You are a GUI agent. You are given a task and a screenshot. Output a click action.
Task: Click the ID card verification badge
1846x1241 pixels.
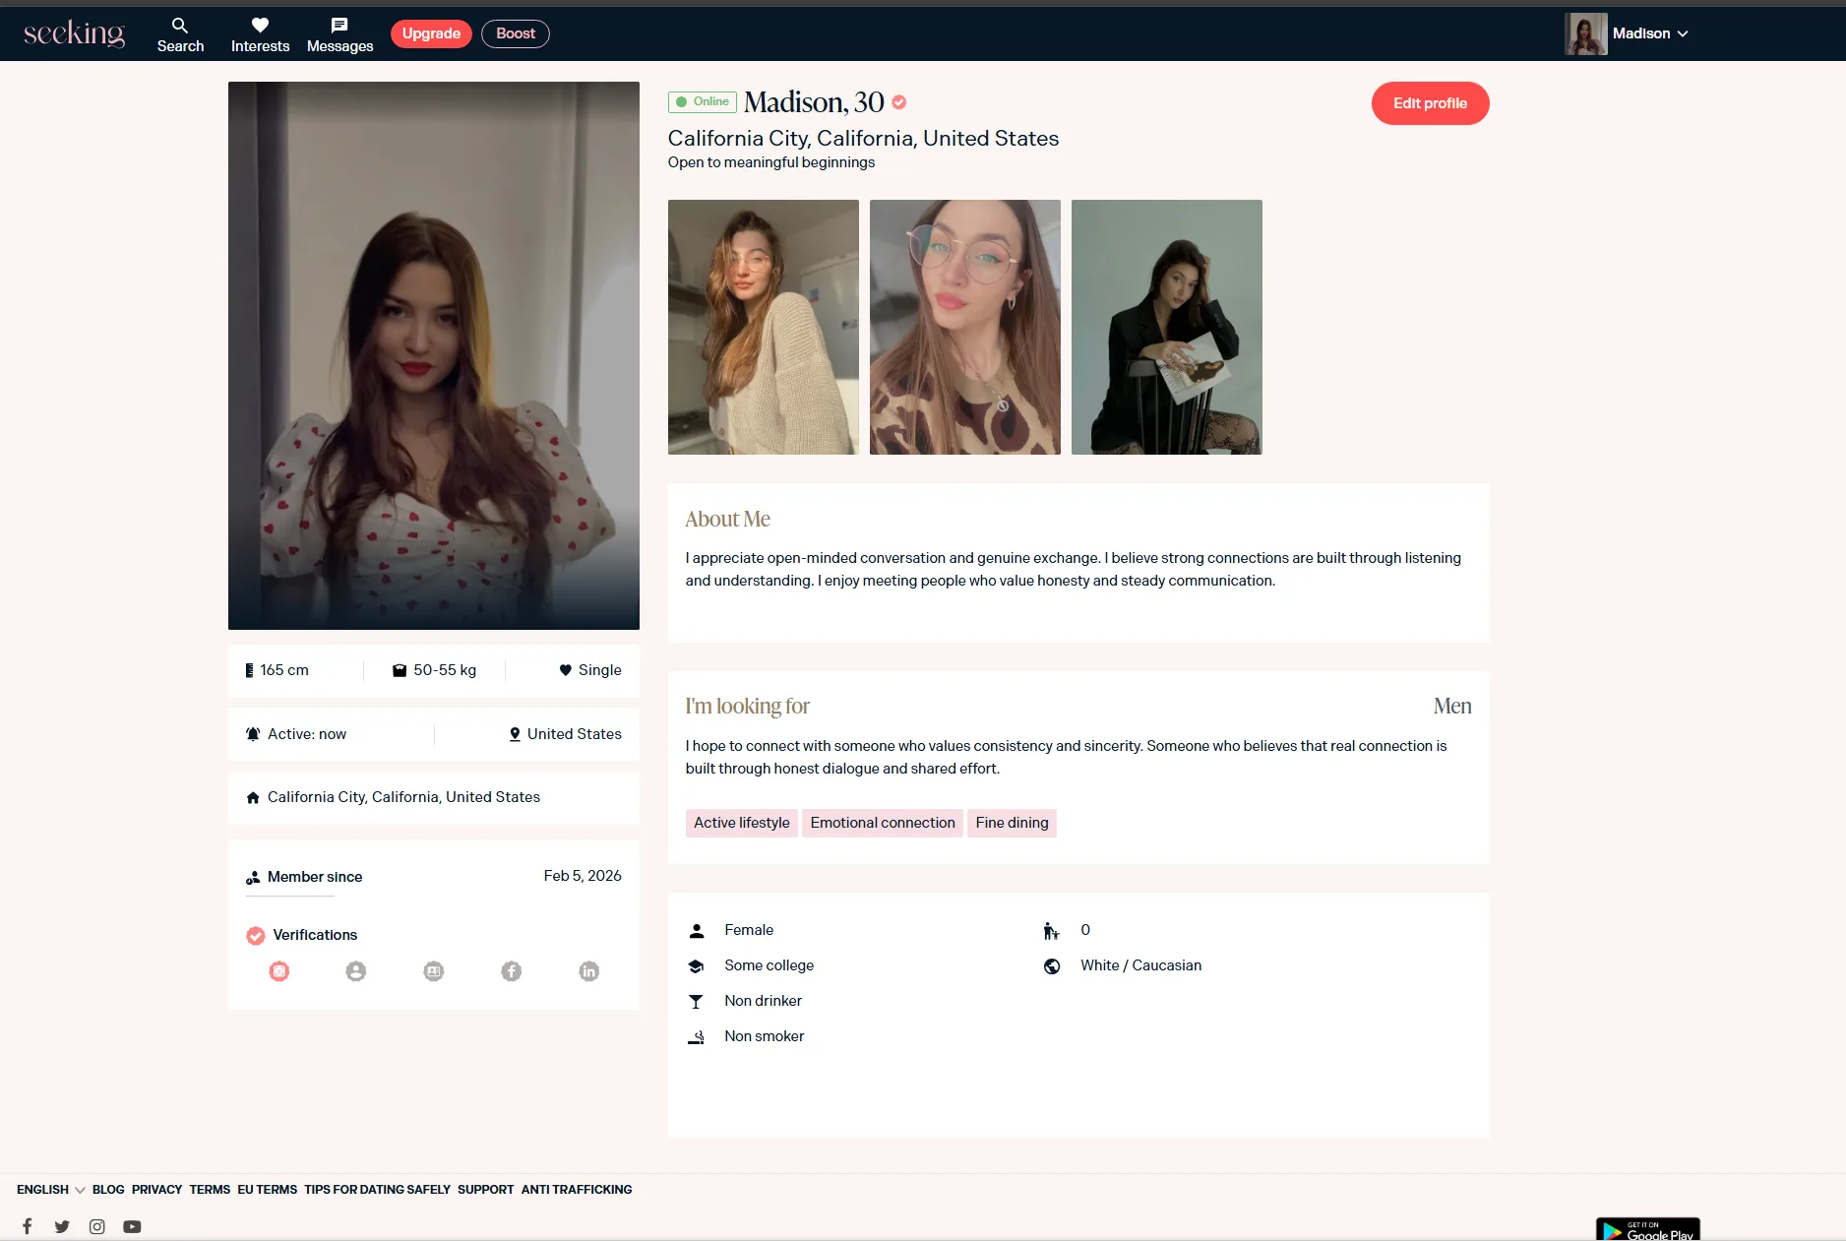pos(434,971)
